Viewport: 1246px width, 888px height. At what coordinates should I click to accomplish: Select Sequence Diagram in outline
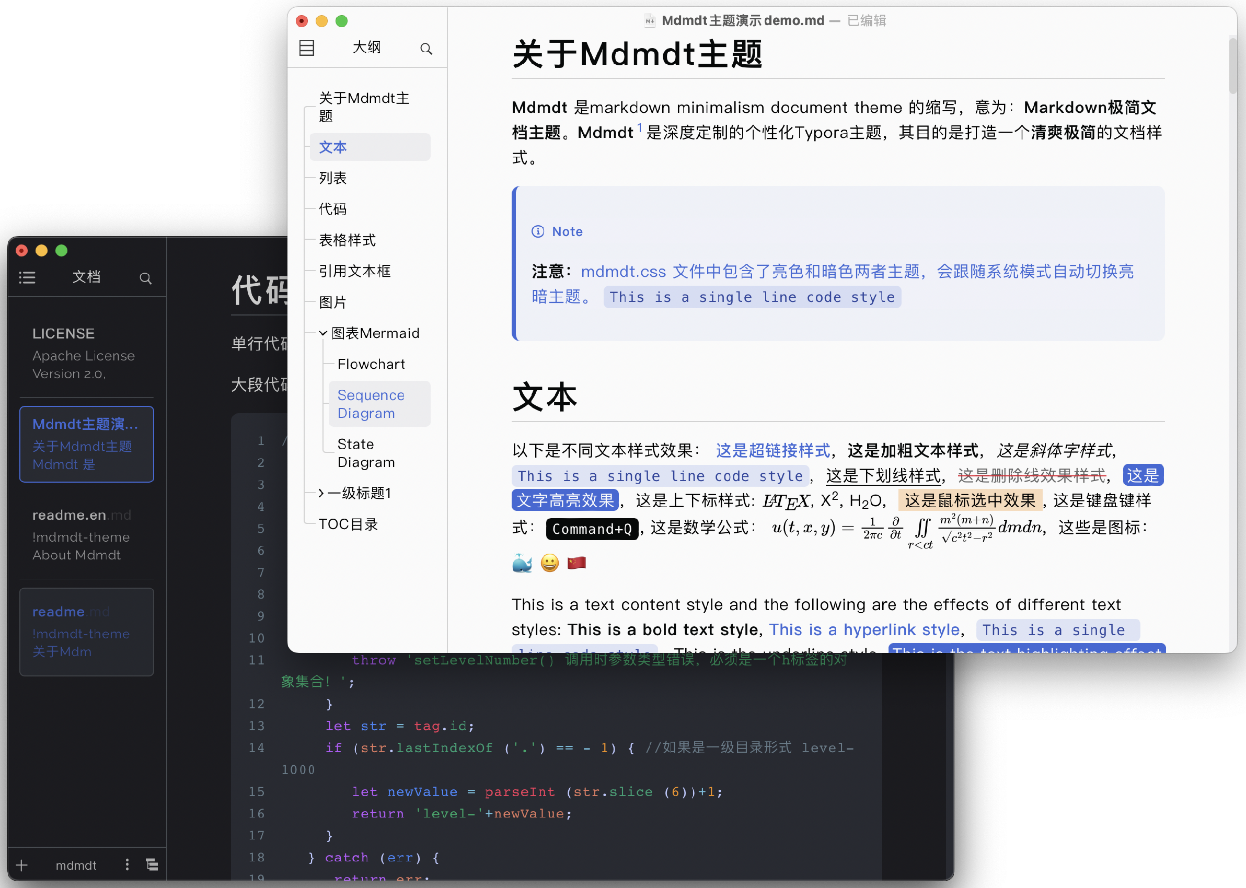(379, 404)
